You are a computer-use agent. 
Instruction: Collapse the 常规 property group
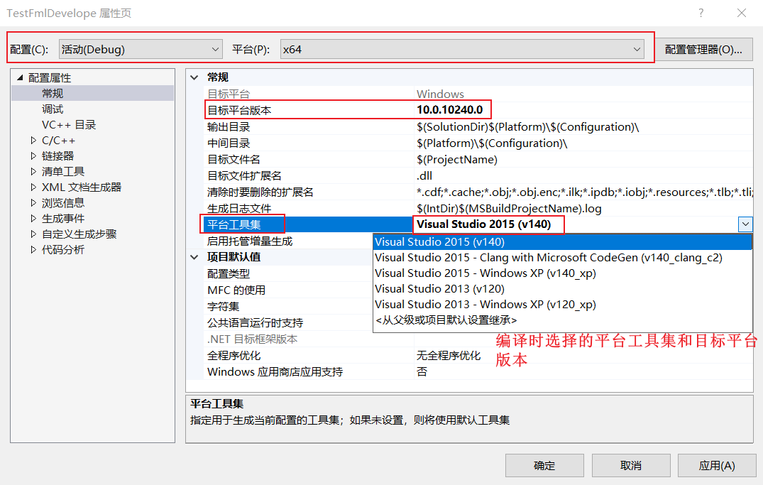pyautogui.click(x=194, y=77)
